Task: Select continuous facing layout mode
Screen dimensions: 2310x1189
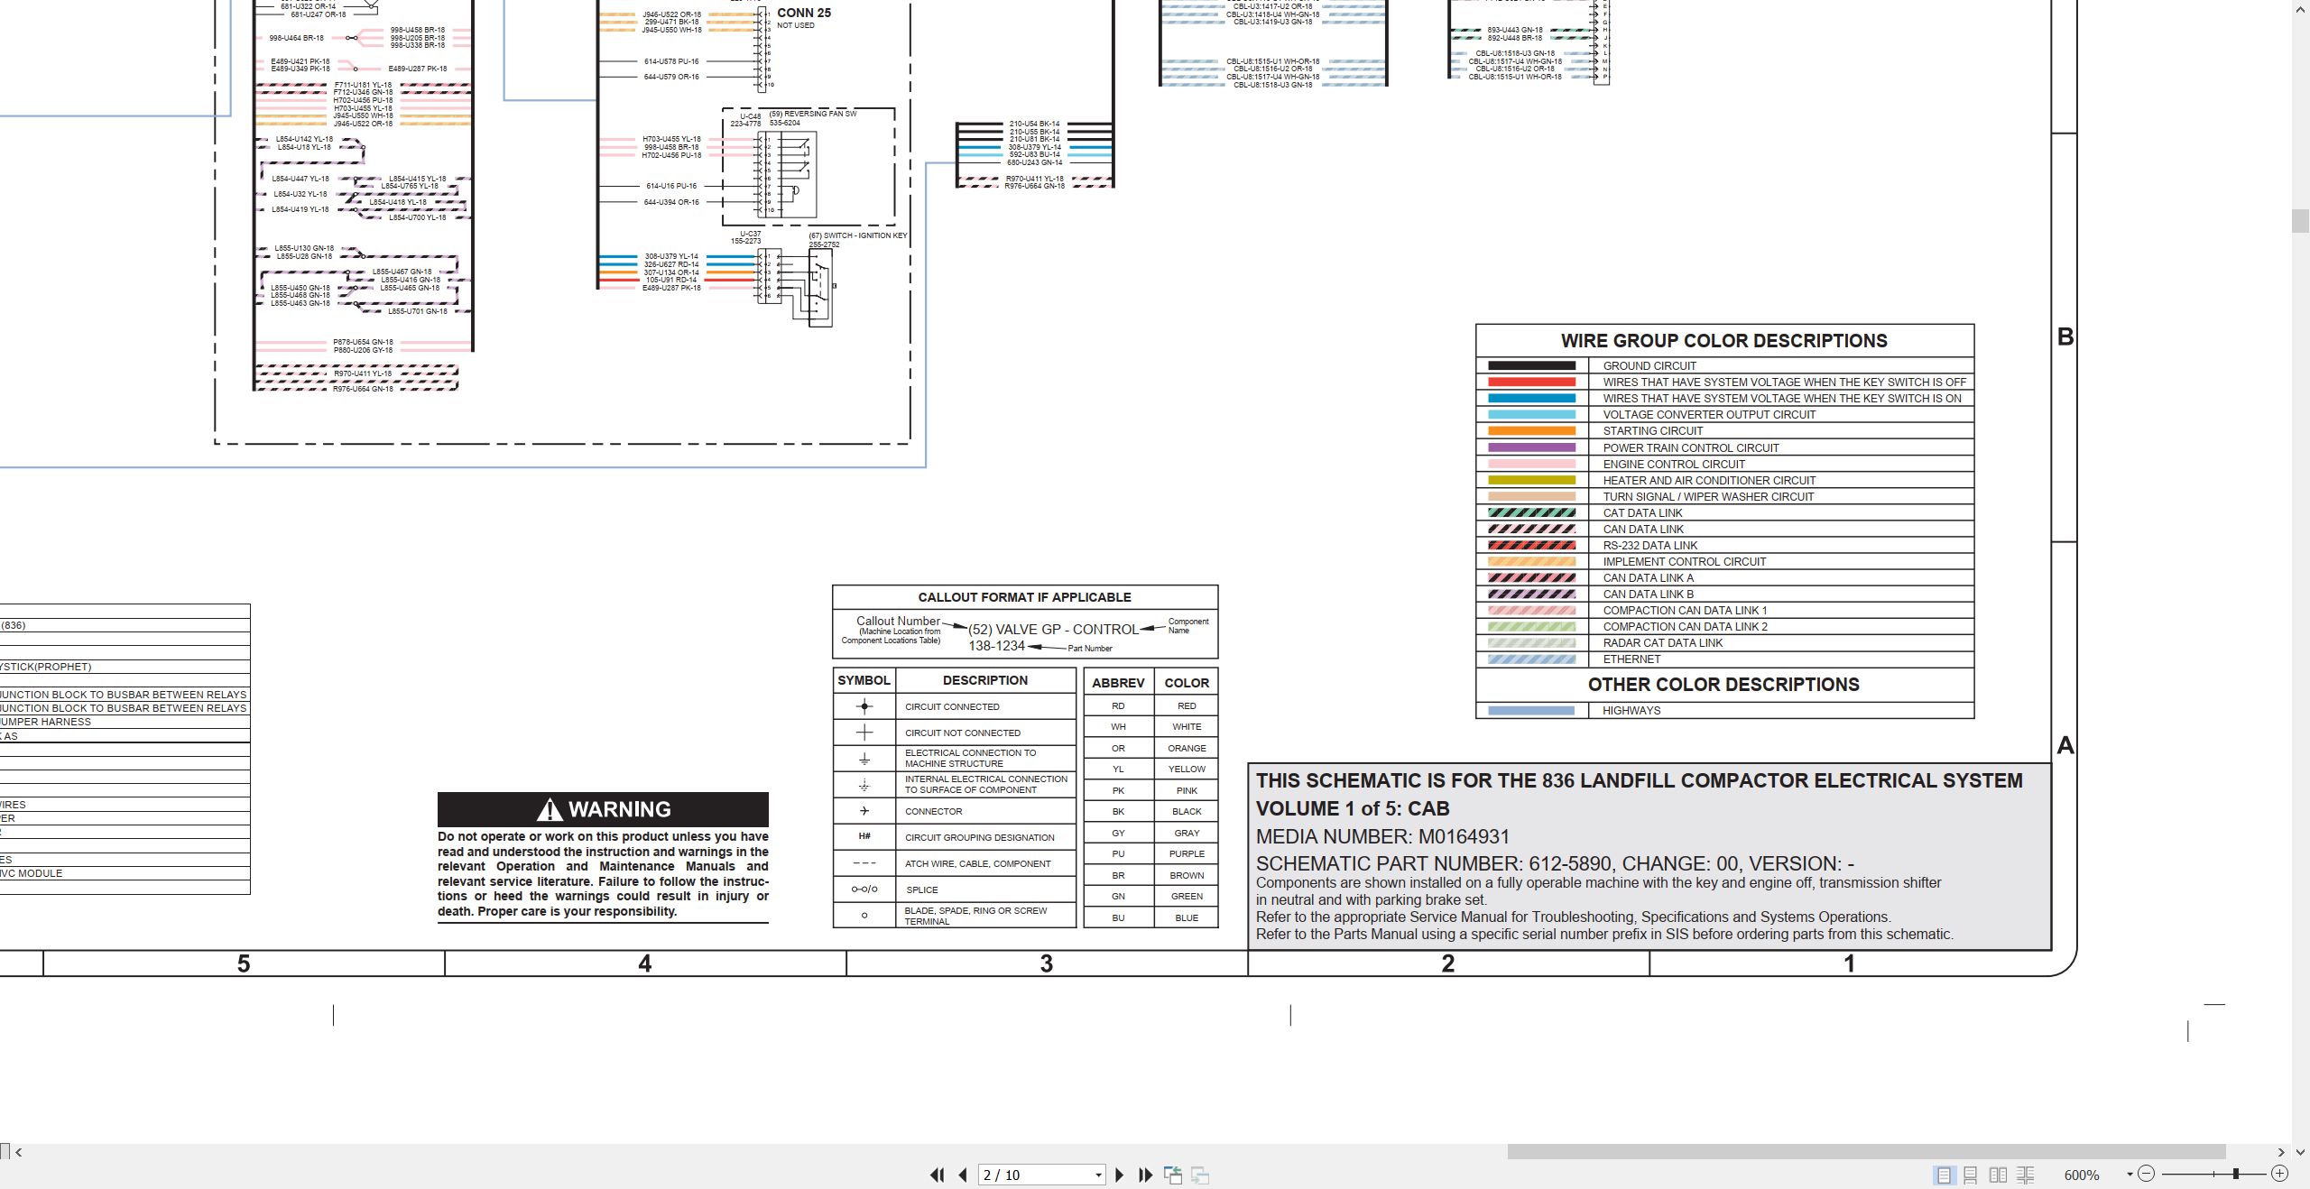Action: pos(2025,1175)
